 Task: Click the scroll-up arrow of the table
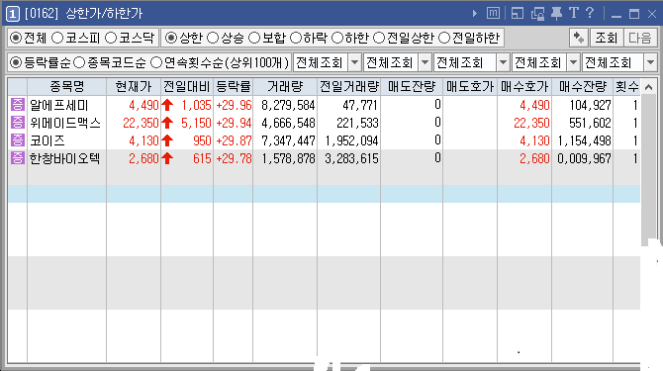pyautogui.click(x=648, y=87)
